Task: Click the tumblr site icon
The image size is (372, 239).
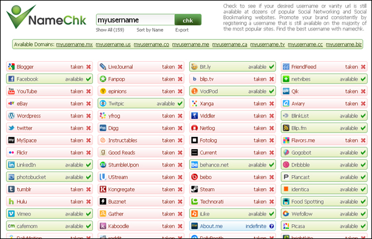Action: 11,189
